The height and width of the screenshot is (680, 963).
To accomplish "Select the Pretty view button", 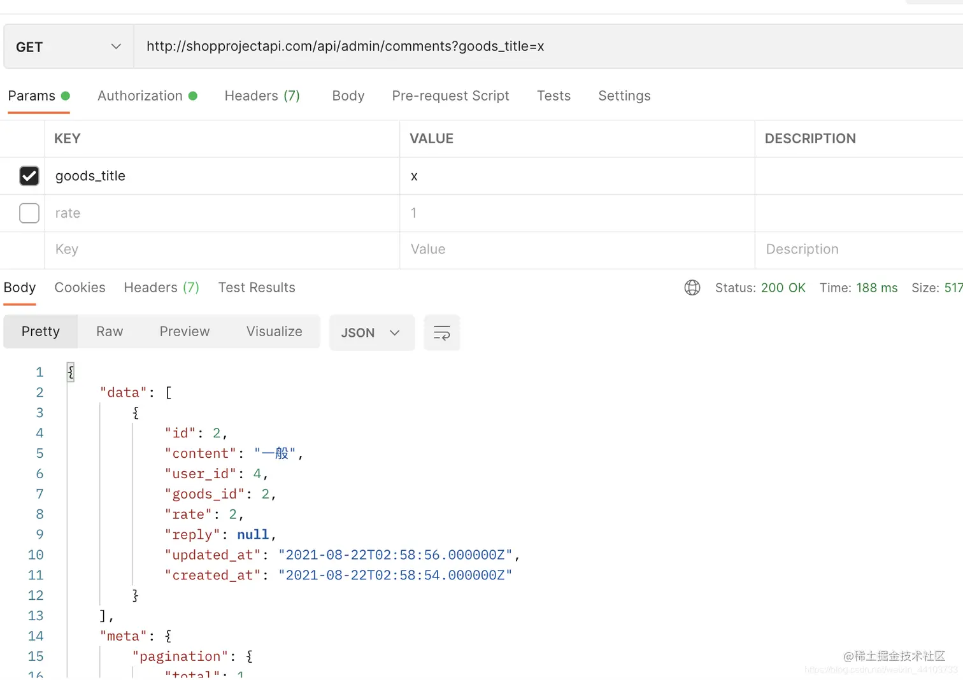I will click(41, 332).
